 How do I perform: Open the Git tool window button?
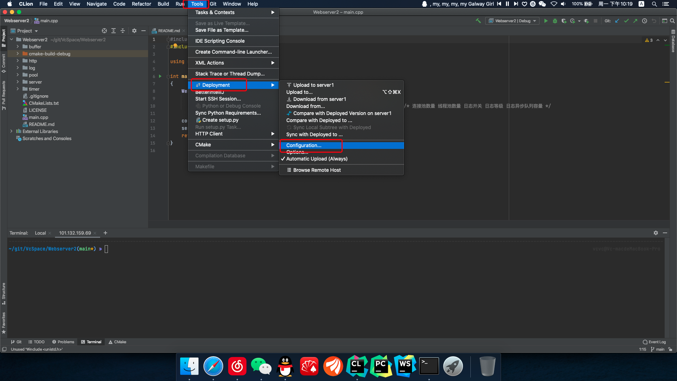coord(16,342)
